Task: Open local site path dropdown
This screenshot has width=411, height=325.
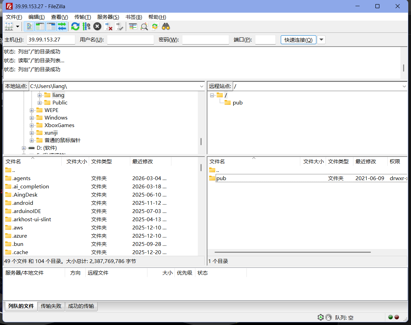Action: click(202, 86)
